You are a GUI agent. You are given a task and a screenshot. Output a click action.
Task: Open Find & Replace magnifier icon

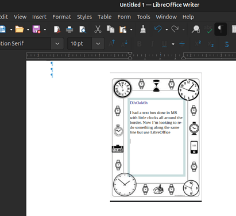point(196,29)
